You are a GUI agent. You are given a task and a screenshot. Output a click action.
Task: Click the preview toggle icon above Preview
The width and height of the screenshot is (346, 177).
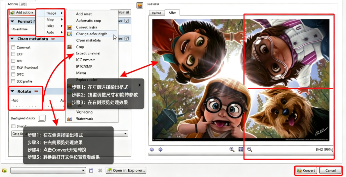(x=140, y=6)
